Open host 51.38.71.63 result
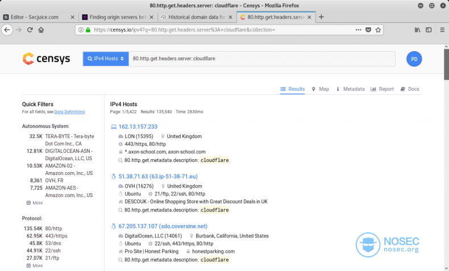The image size is (449, 271). (158, 176)
